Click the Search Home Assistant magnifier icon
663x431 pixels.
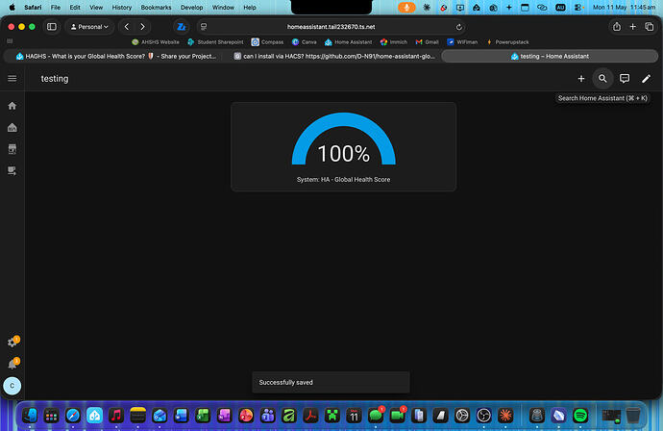[602, 79]
